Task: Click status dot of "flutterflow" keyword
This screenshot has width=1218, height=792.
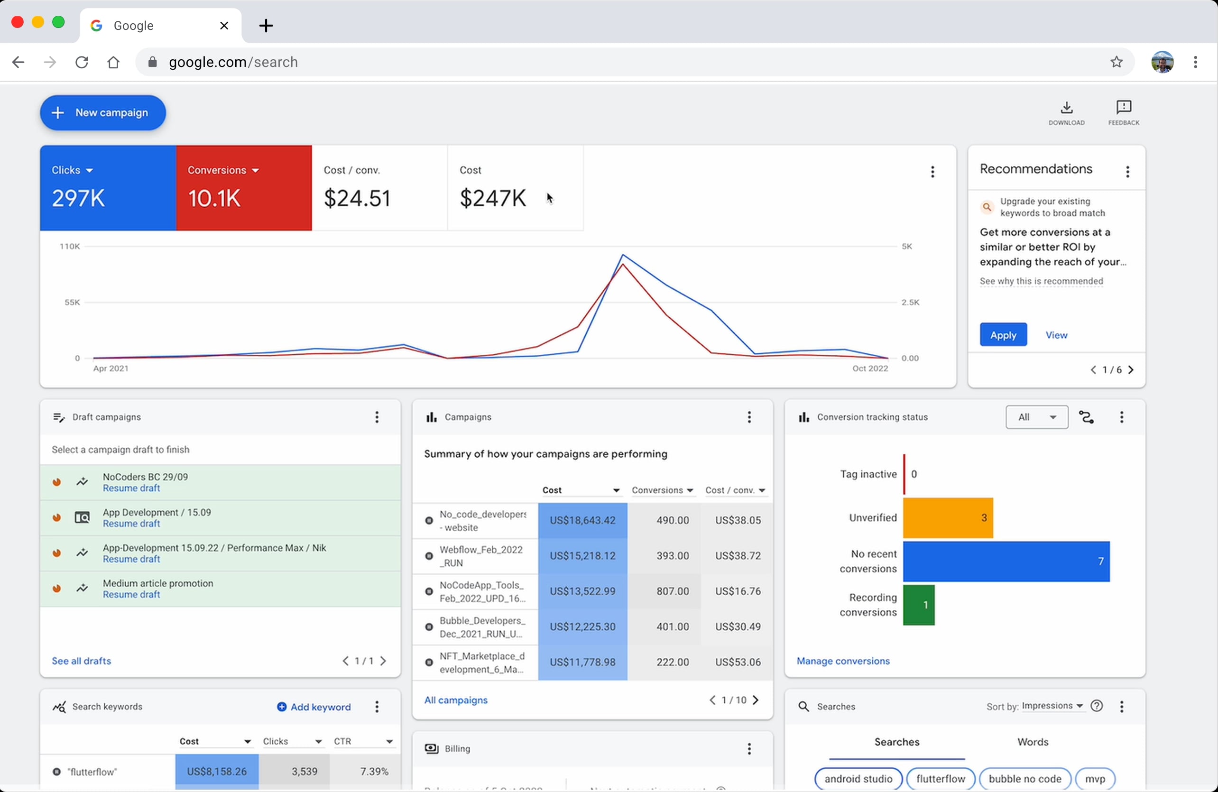Action: 57,772
